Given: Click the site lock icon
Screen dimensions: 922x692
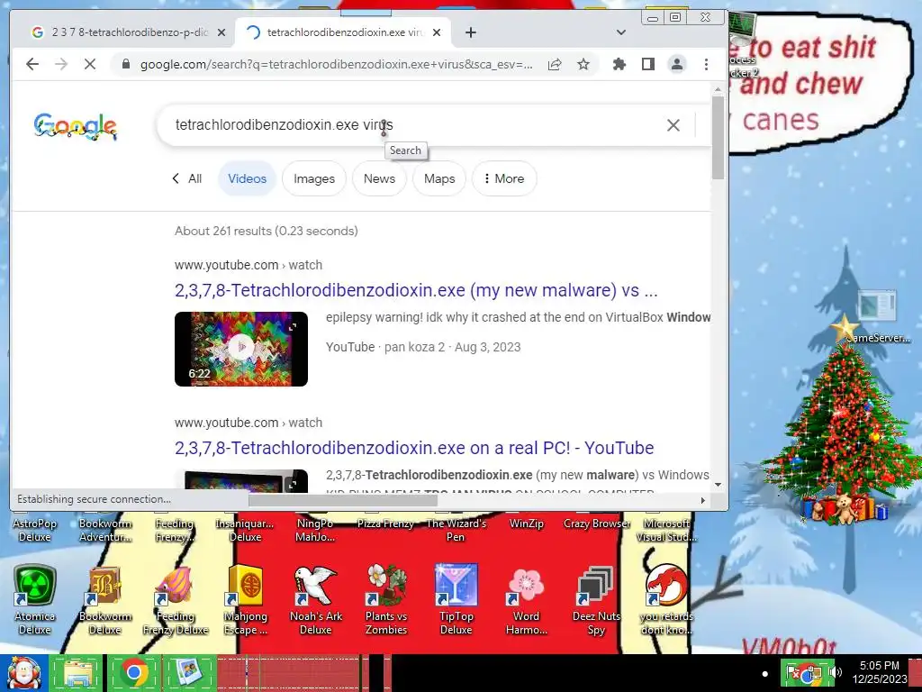Looking at the screenshot, I should pyautogui.click(x=125, y=64).
